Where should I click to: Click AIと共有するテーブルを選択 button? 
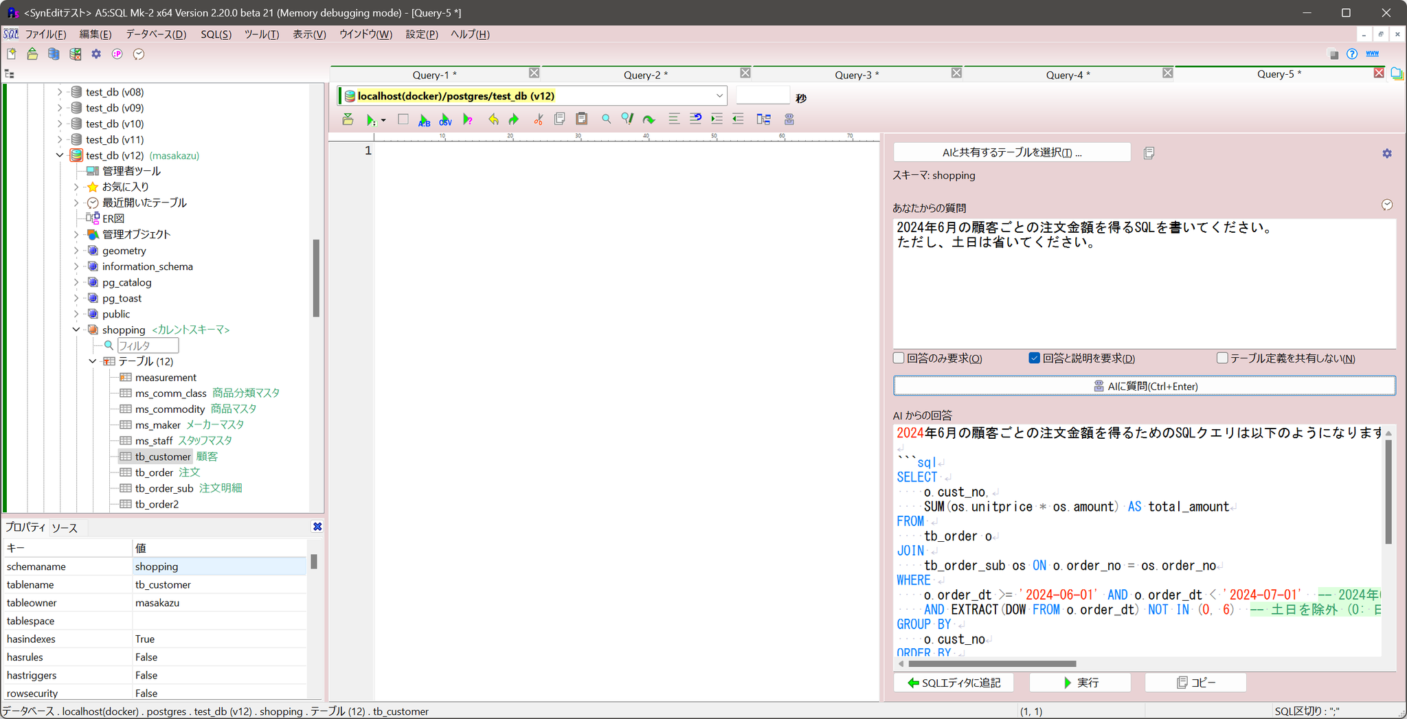click(x=1012, y=152)
